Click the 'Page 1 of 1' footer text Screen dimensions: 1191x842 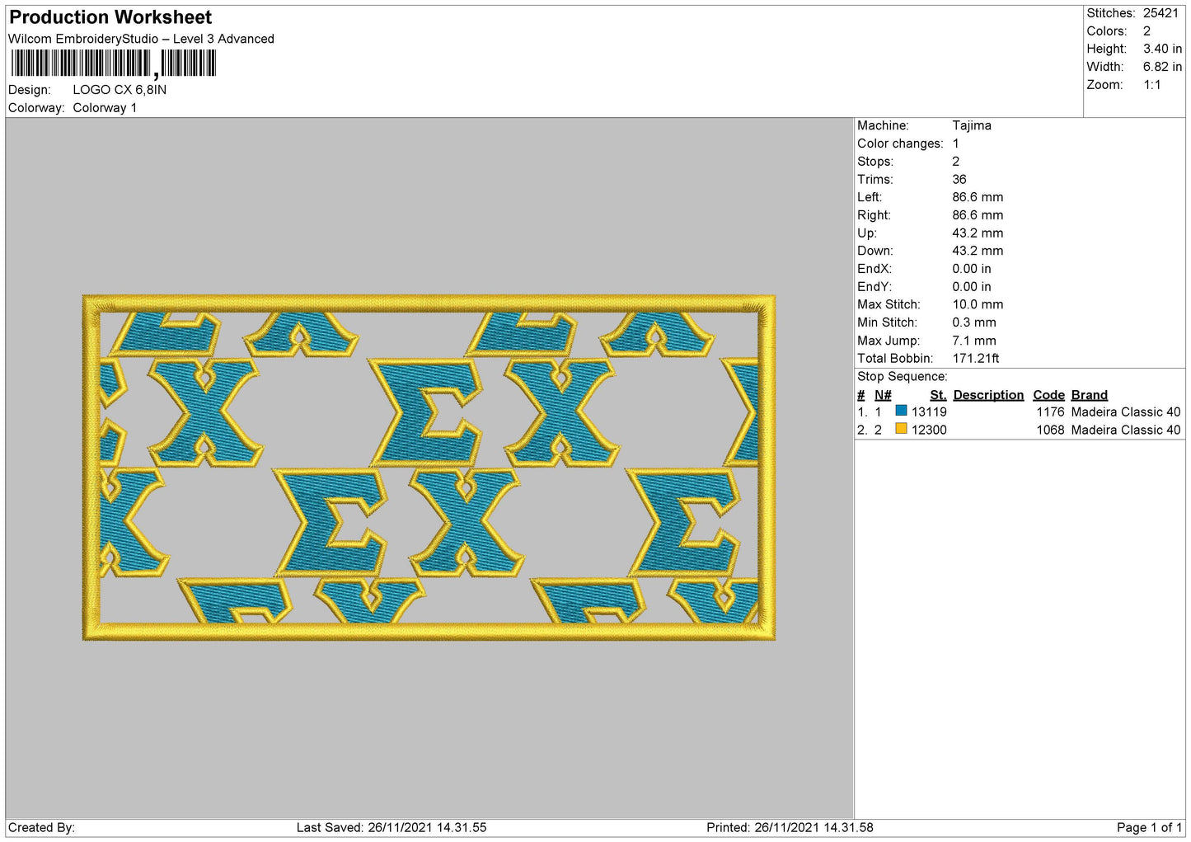[1149, 828]
